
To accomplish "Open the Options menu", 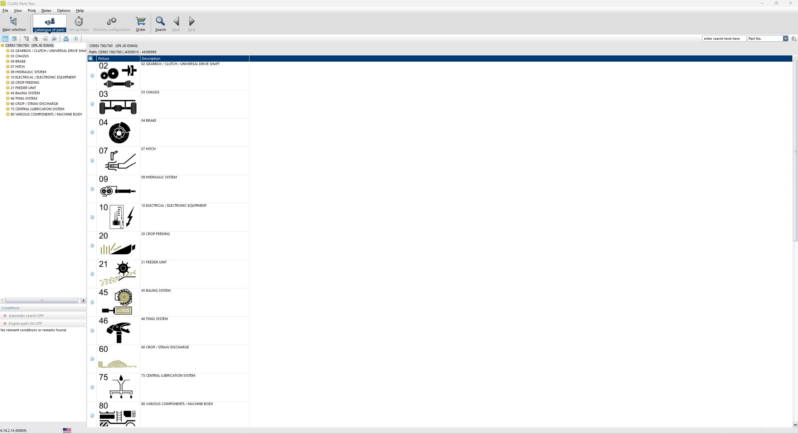I will click(x=63, y=11).
